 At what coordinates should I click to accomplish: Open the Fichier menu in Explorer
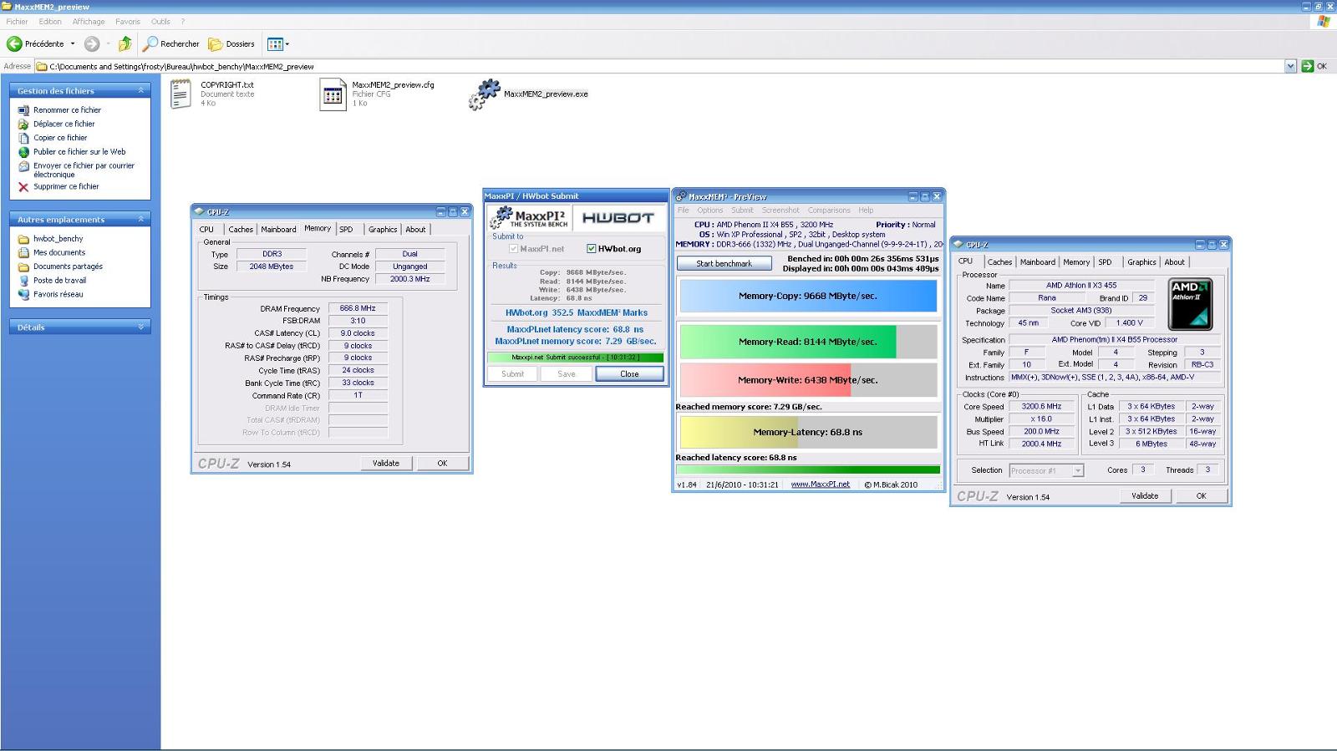click(x=17, y=22)
